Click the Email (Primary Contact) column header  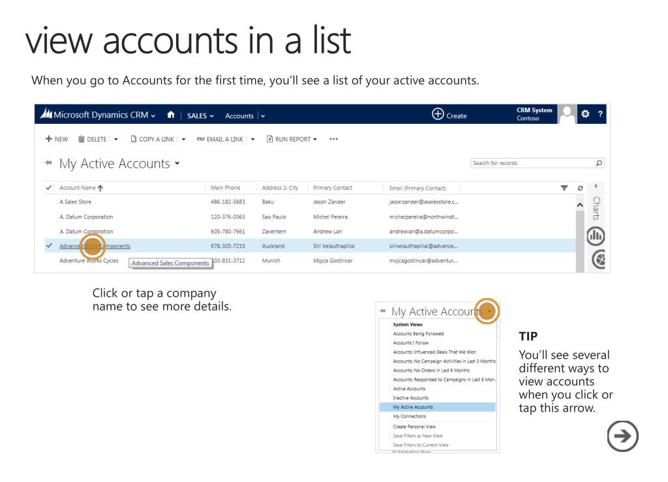[417, 188]
